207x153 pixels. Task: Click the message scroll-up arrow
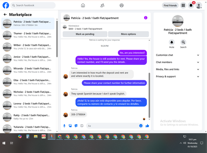click(149, 40)
